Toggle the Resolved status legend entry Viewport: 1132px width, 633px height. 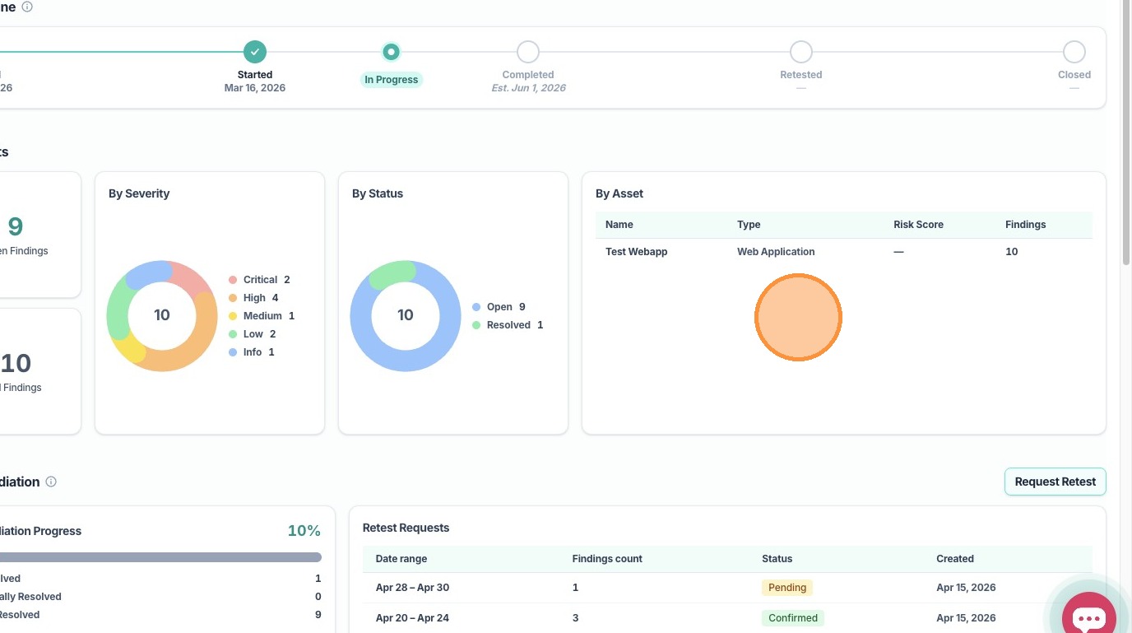508,325
